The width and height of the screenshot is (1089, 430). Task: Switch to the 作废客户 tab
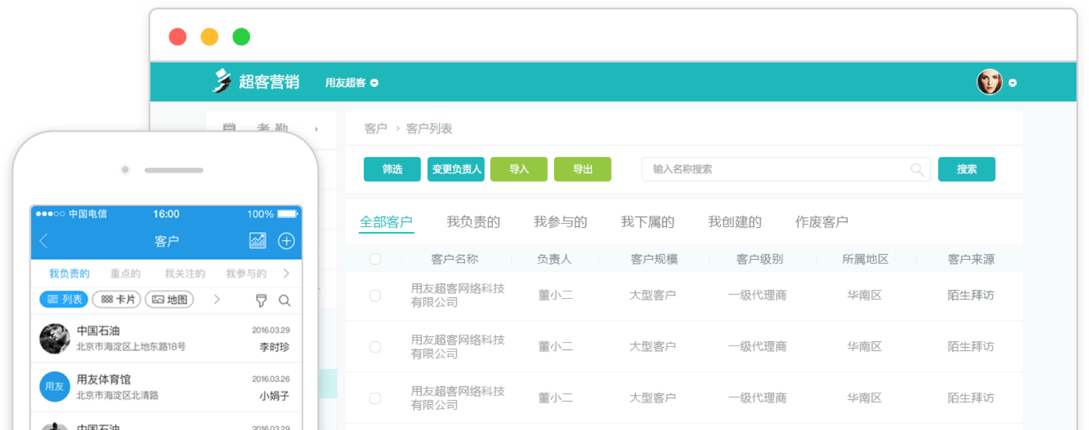tap(822, 222)
